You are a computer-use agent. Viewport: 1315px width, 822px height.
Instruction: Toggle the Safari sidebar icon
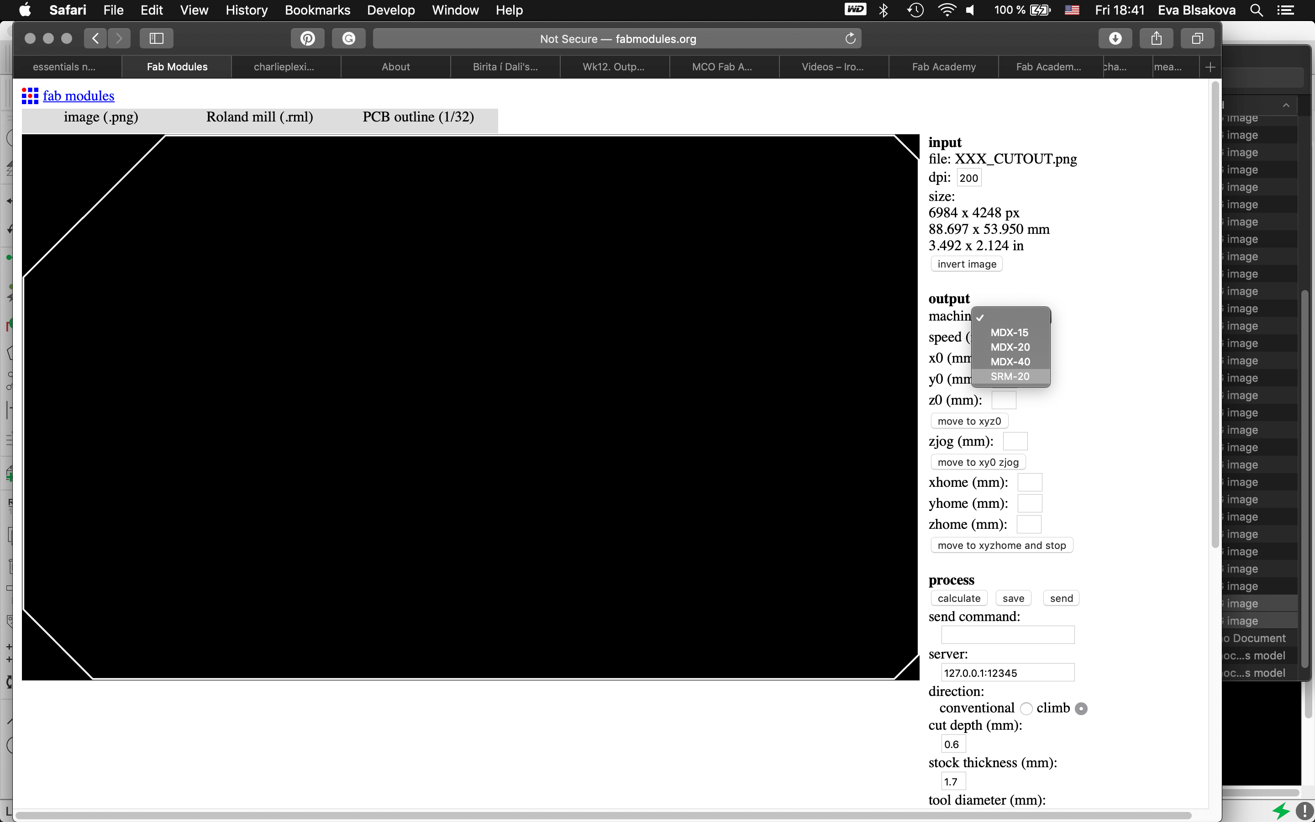(157, 39)
